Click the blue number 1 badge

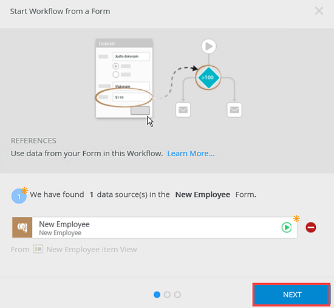pos(19,196)
